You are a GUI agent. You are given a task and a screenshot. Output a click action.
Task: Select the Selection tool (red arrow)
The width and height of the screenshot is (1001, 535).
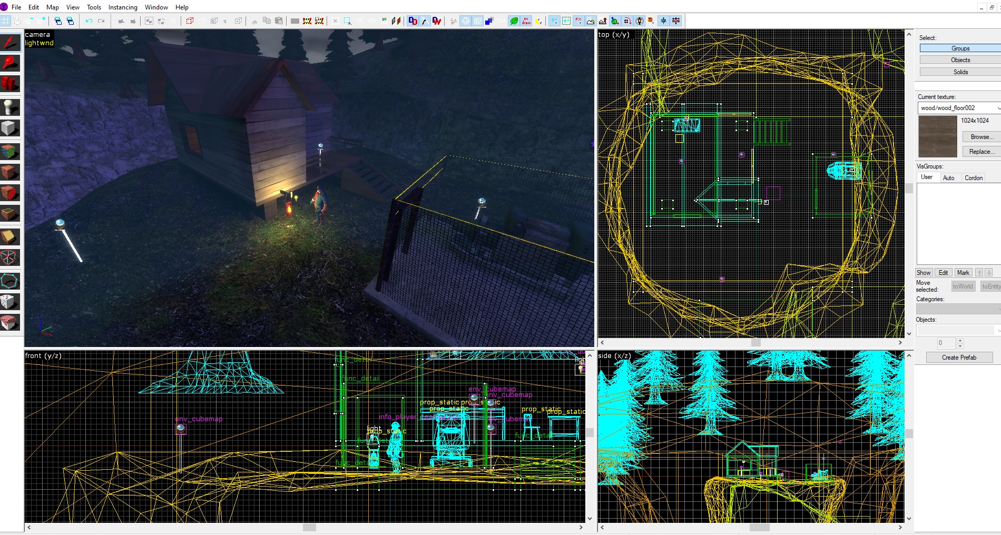coord(10,43)
